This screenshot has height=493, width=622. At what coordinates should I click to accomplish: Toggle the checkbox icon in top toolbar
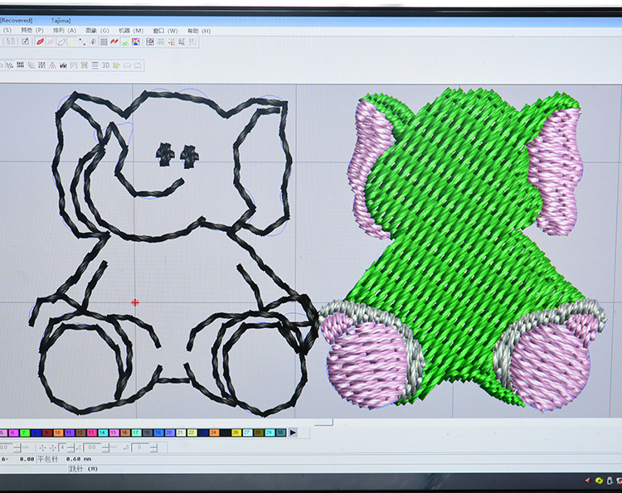(x=26, y=41)
